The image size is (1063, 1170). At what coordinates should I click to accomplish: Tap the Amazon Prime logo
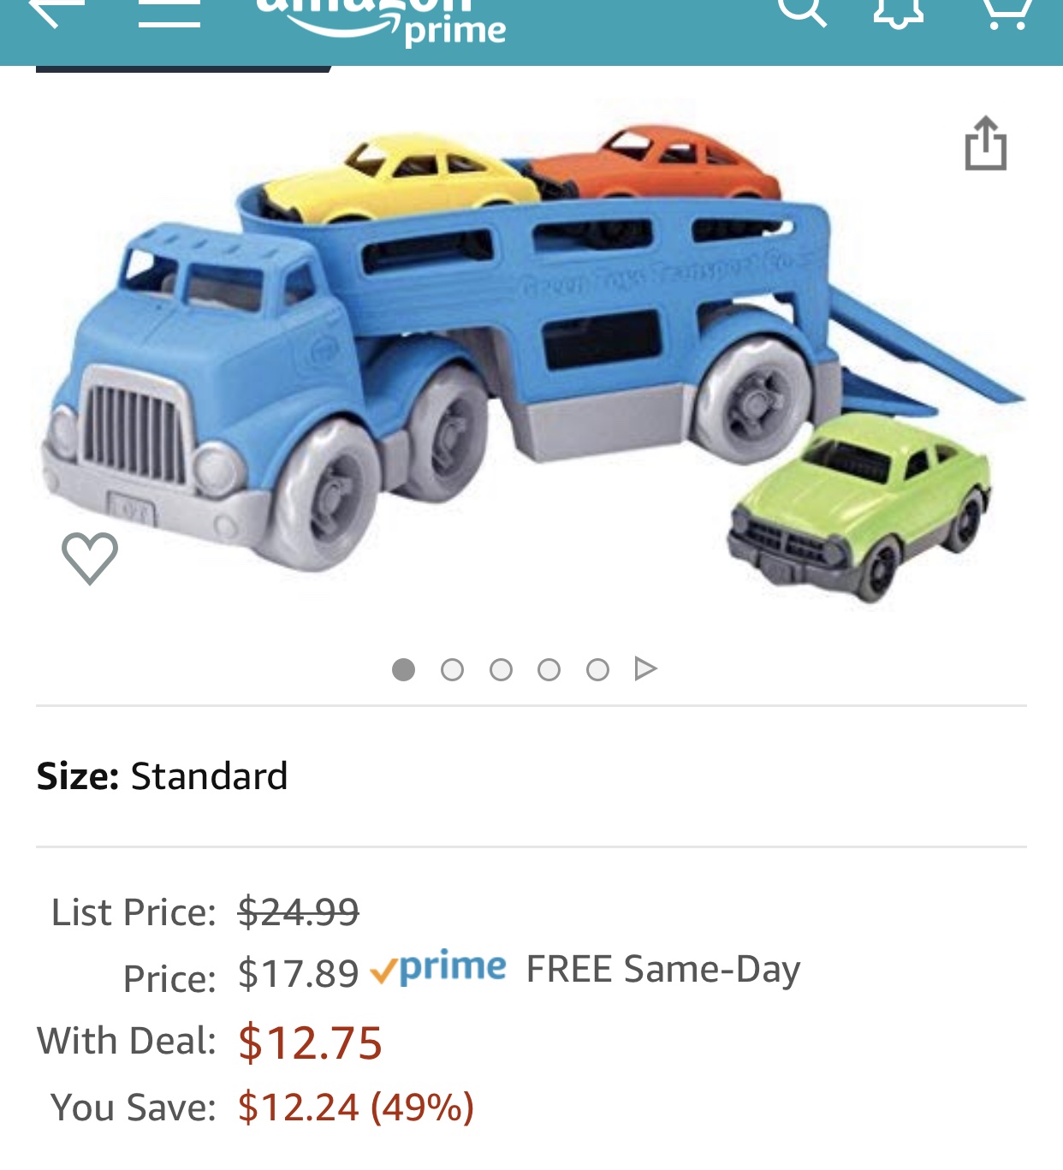tap(382, 21)
